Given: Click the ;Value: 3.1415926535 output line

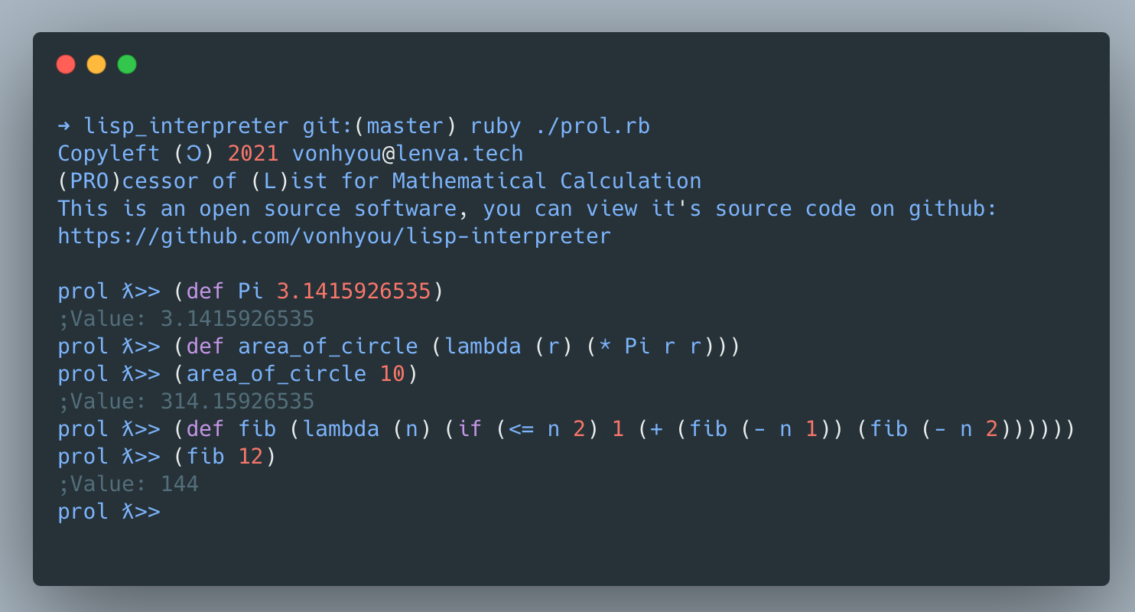Looking at the screenshot, I should click(x=187, y=318).
